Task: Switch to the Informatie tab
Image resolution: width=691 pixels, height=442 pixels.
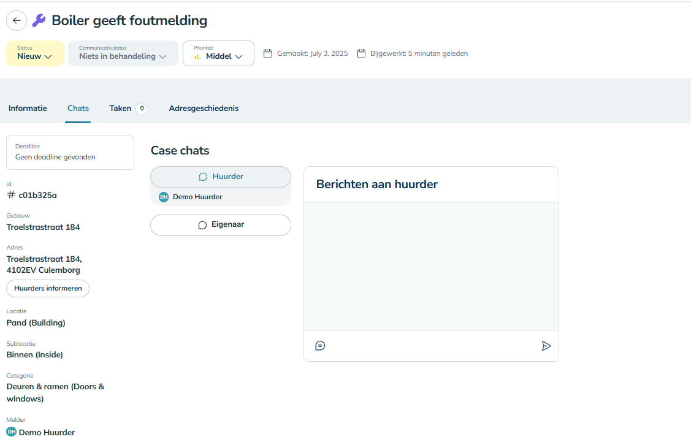Action: (x=28, y=109)
